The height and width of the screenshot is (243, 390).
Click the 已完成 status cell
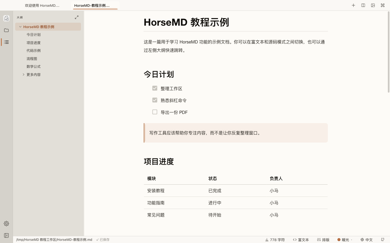click(236, 191)
